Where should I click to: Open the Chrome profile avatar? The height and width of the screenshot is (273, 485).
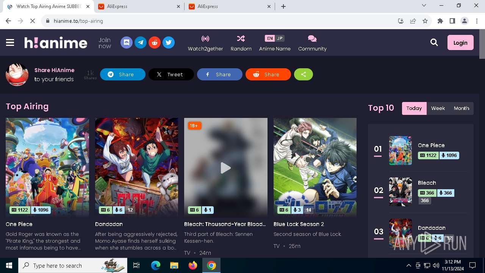(465, 21)
